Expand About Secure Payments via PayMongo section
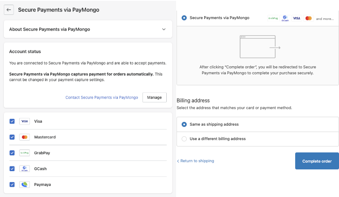Viewport: 339px width, 197px height. pos(164,29)
